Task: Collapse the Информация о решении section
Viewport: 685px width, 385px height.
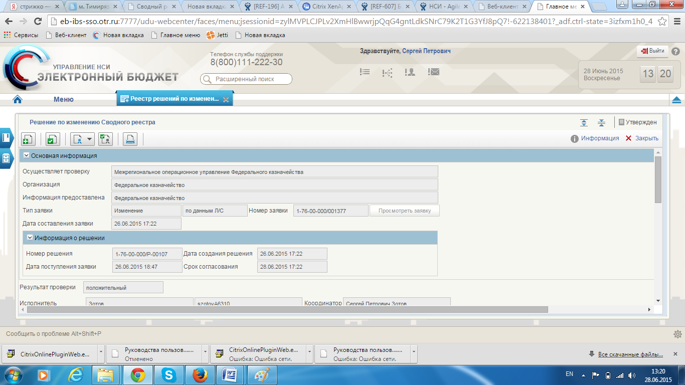Action: point(30,238)
